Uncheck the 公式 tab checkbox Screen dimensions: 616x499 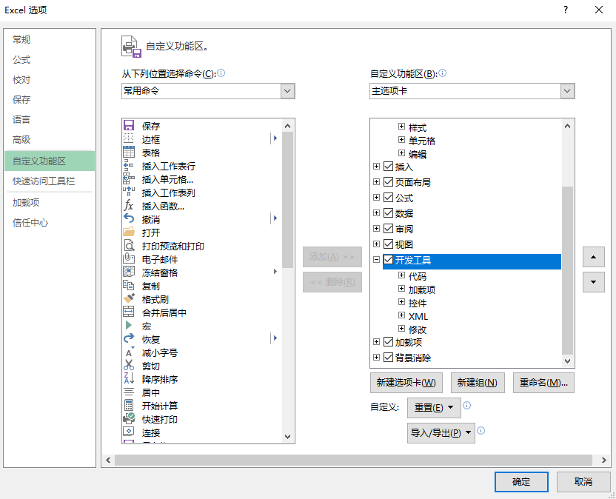[388, 198]
